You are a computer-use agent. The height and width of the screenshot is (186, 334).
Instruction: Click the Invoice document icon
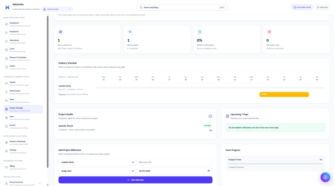6,126
